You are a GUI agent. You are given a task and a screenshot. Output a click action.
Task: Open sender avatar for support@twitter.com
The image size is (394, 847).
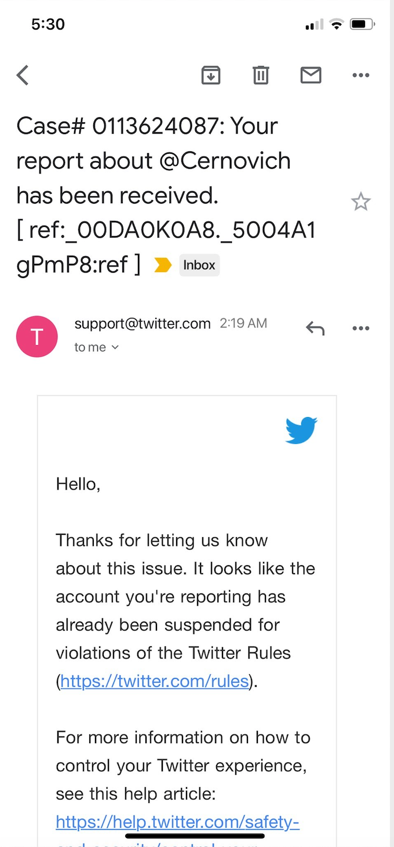pos(37,336)
